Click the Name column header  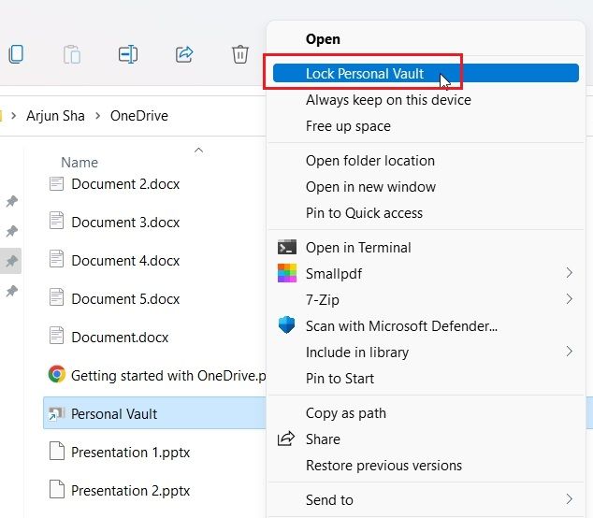click(80, 162)
